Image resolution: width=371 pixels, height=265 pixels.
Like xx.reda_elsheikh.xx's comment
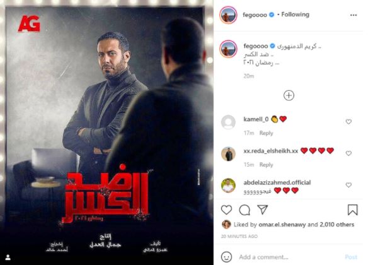coord(348,153)
